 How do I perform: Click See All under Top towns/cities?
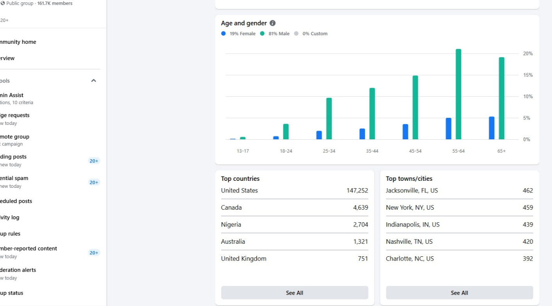(459, 293)
